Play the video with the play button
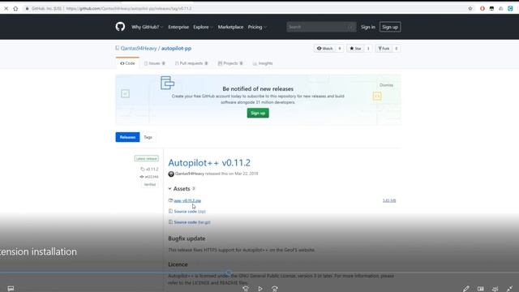 (260, 289)
